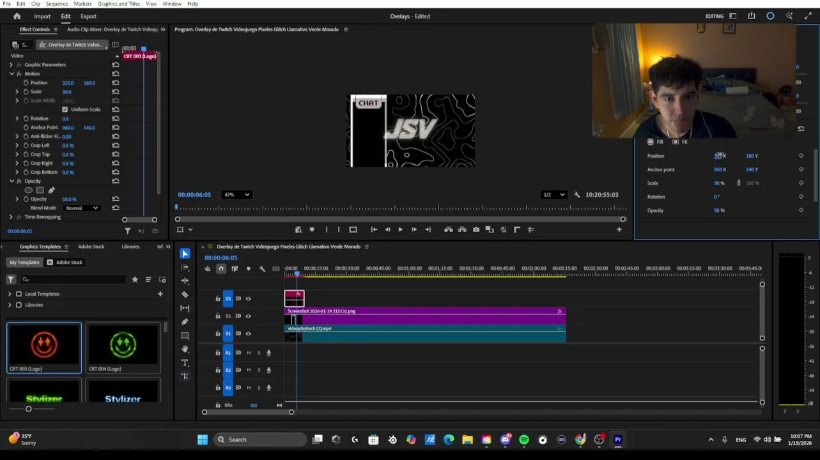Solo the A2 audio track
Screen dimensions: 820x460
tap(259, 370)
